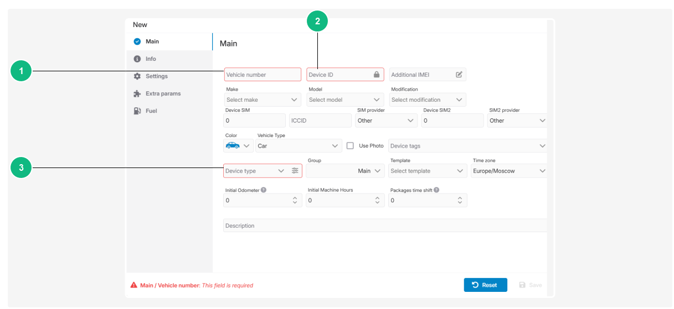This screenshot has width=674, height=309.
Task: Open the Fuel section
Action: point(151,111)
